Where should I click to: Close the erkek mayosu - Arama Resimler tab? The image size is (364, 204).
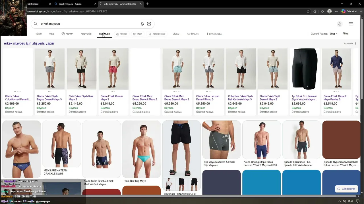(140, 4)
